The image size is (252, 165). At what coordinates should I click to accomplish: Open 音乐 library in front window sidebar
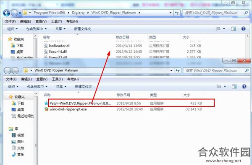(18, 155)
